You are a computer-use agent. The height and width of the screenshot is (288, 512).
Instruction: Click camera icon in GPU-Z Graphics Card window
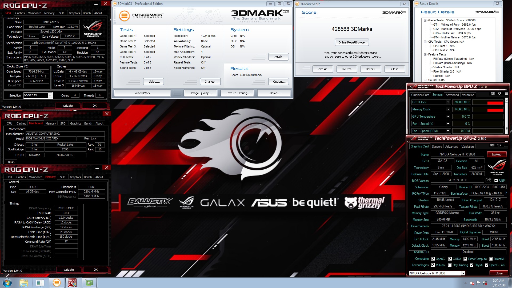tap(492, 145)
